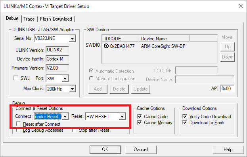The image size is (247, 157).
Task: Disable Verify Code Download
Action: tap(185, 116)
